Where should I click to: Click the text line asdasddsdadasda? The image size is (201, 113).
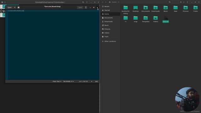point(16,11)
